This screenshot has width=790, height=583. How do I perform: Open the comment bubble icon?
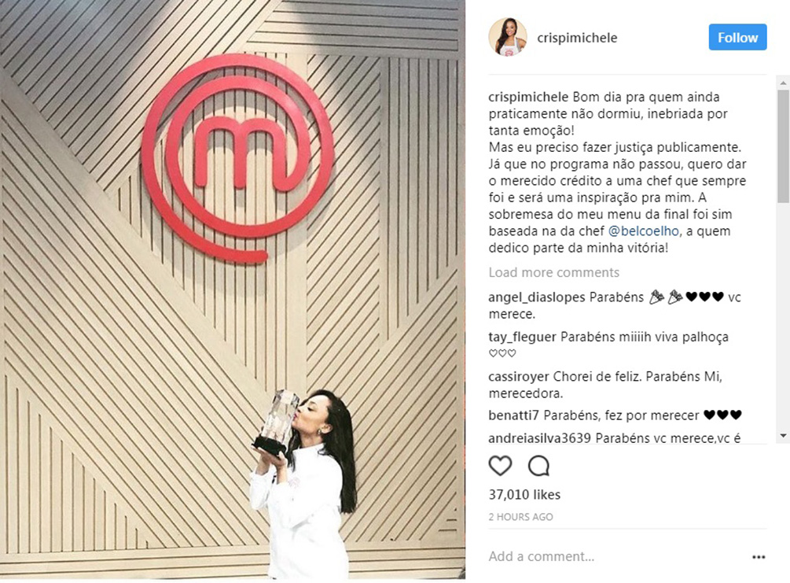538,466
